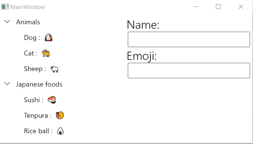The width and height of the screenshot is (253, 144).
Task: Click the rice ball emoji icon
Action: [60, 131]
